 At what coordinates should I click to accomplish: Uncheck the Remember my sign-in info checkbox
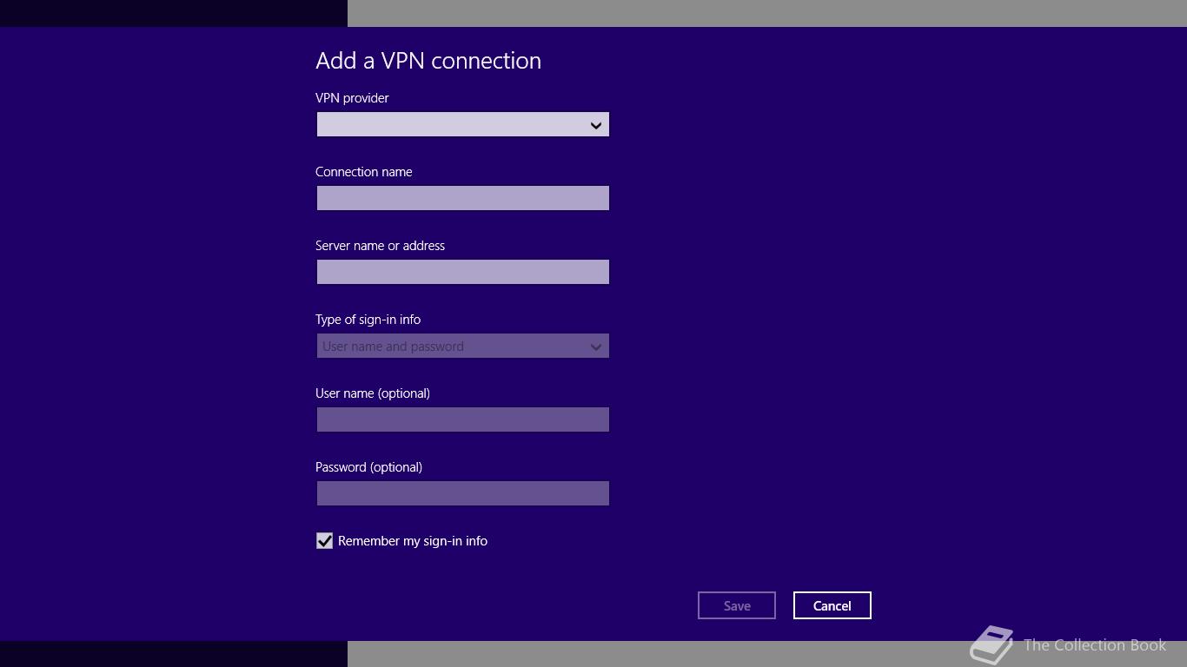[325, 541]
